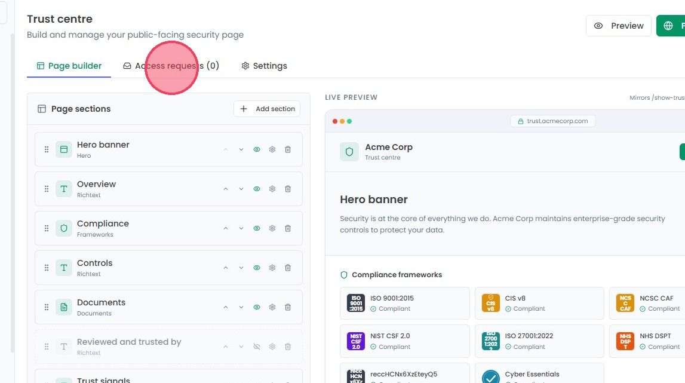The image size is (685, 383).
Task: Toggle visibility of Overview section
Action: [257, 189]
